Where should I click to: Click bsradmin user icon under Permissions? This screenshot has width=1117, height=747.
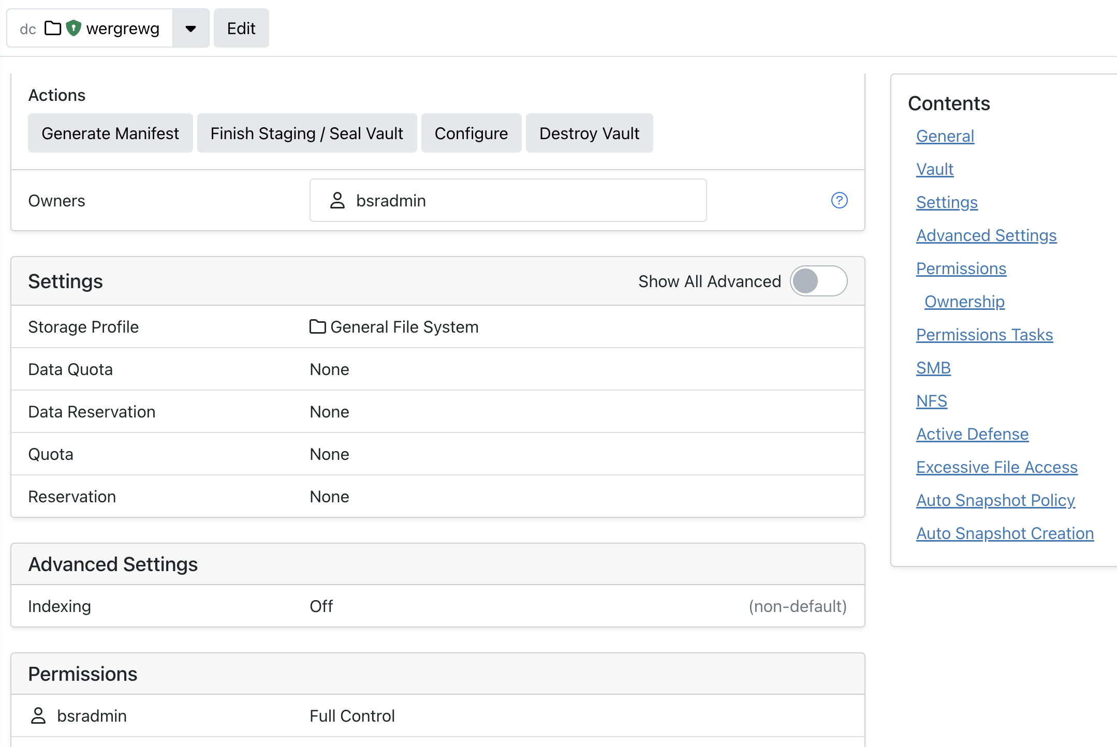click(38, 715)
